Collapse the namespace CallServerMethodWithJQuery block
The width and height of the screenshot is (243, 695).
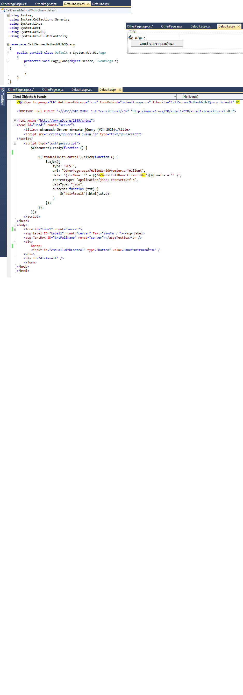pyautogui.click(x=8, y=45)
